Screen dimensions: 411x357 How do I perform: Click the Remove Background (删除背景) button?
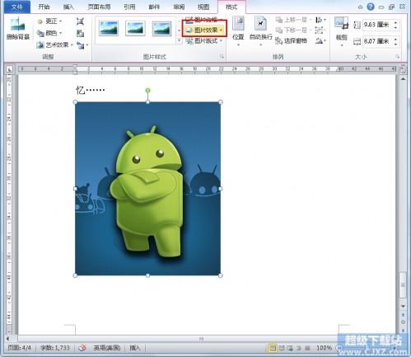click(x=18, y=29)
